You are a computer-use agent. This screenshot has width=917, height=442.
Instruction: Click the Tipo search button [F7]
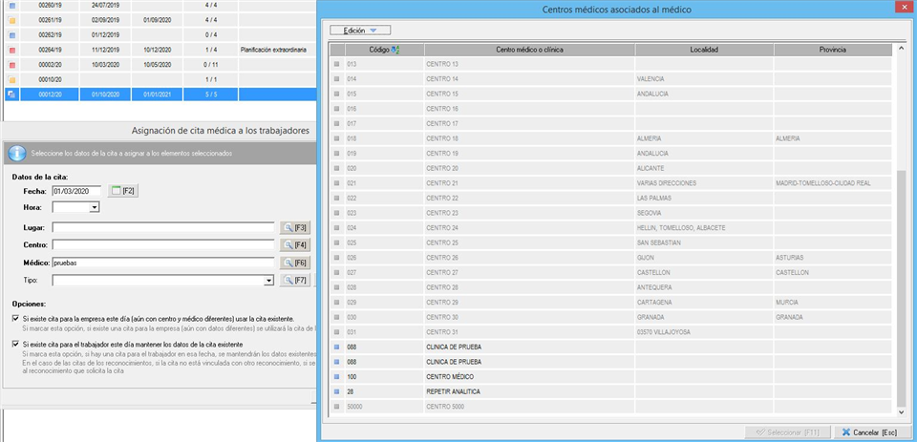pos(293,280)
